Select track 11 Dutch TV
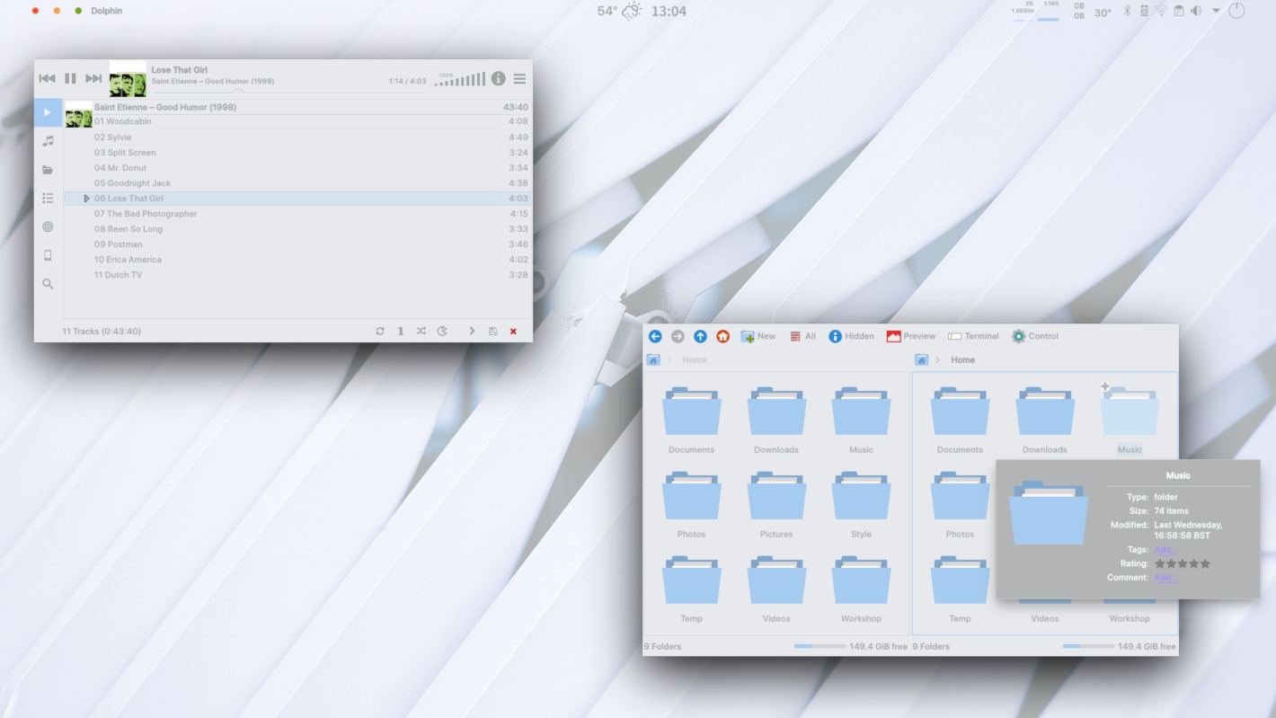Screen dimensions: 1276x718 pyautogui.click(x=297, y=275)
